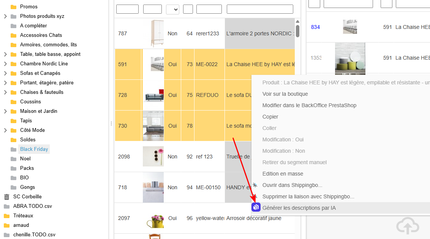The image size is (430, 239).
Task: Choose Voir sur la boutique
Action: point(285,94)
